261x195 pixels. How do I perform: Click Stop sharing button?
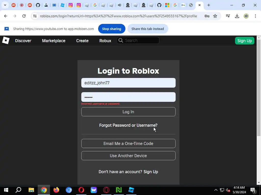[112, 29]
